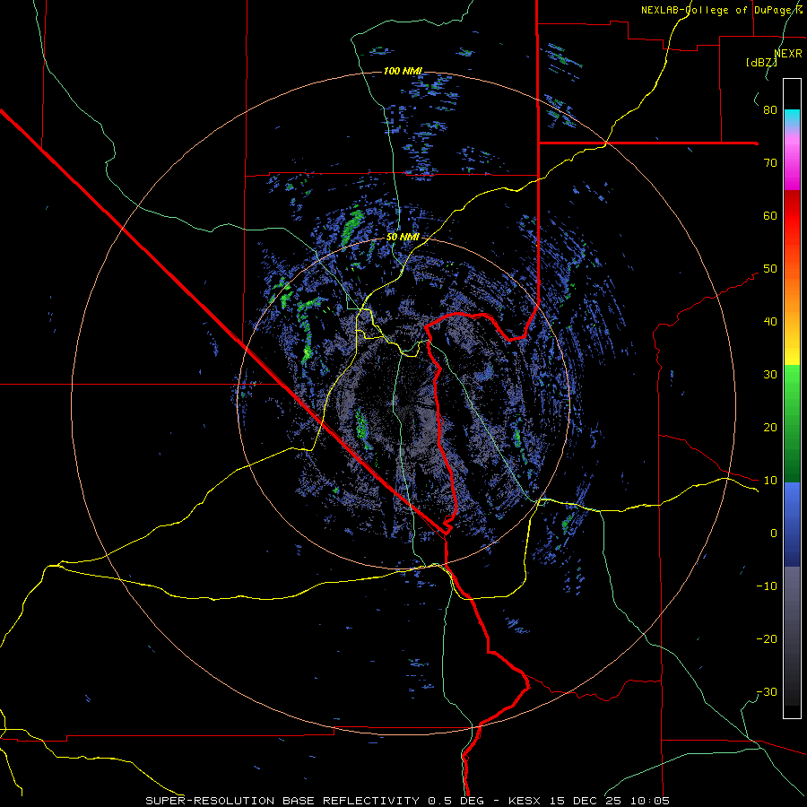
Task: Click the 20 value on the dBZ scale
Action: click(770, 427)
